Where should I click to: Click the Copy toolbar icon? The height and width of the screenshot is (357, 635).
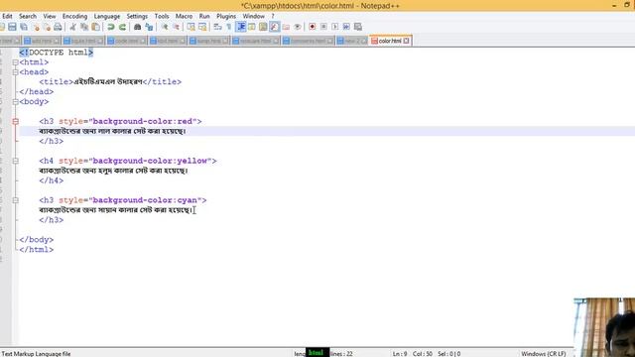[x=84, y=27]
